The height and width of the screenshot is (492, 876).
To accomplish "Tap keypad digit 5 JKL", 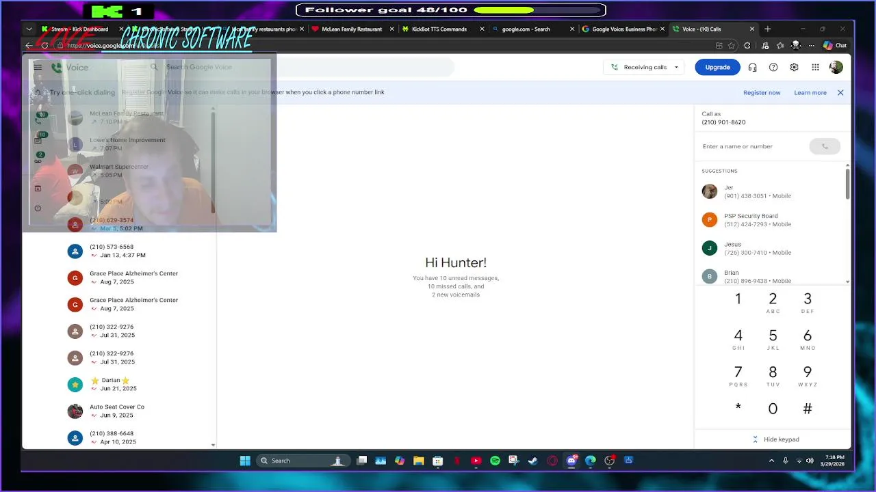I will [x=773, y=339].
